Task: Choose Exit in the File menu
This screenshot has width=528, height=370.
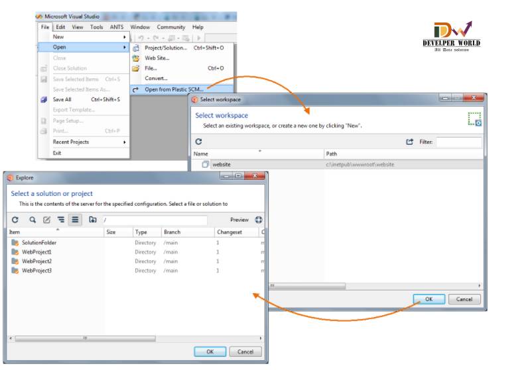Action: coord(84,153)
